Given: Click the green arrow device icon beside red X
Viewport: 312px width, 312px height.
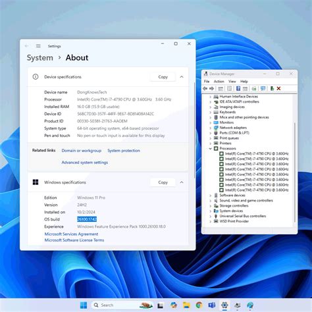Looking at the screenshot, I should point(272,88).
